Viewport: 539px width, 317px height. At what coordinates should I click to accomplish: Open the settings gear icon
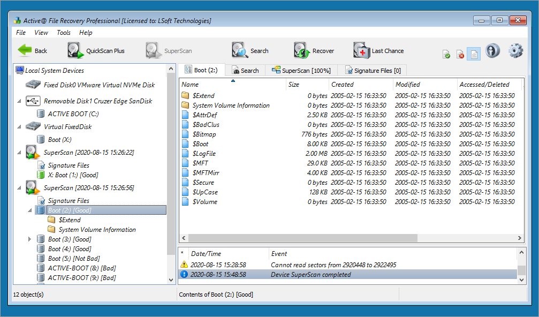pos(515,50)
